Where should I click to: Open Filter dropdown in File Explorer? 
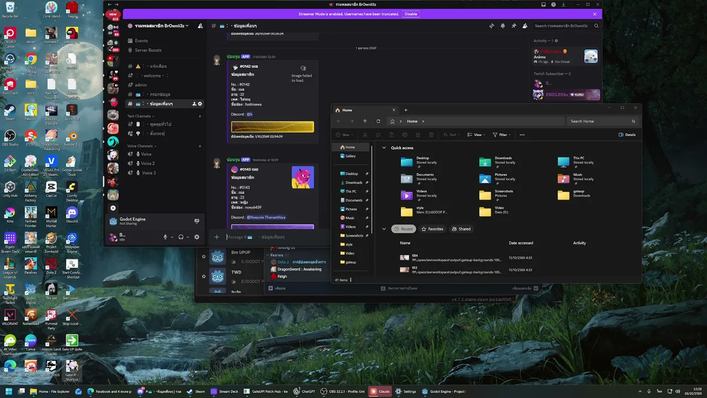click(502, 135)
